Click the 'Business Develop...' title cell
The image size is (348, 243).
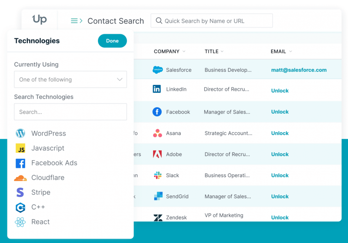coord(228,70)
